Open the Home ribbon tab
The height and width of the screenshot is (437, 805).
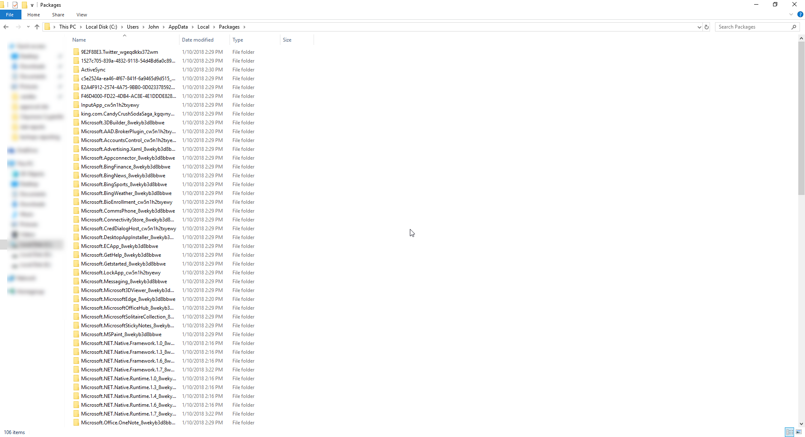pyautogui.click(x=34, y=15)
